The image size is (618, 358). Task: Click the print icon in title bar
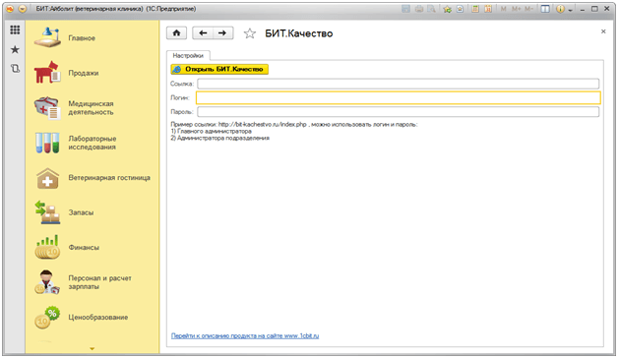tap(419, 9)
